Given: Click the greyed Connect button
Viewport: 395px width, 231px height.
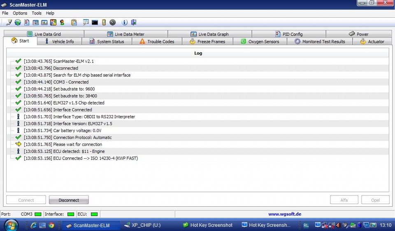Looking at the screenshot, I should click(x=26, y=200).
